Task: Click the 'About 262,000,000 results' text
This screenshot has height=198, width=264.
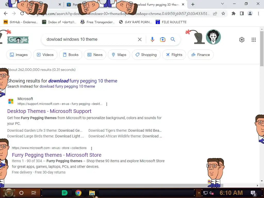Action: click(42, 70)
